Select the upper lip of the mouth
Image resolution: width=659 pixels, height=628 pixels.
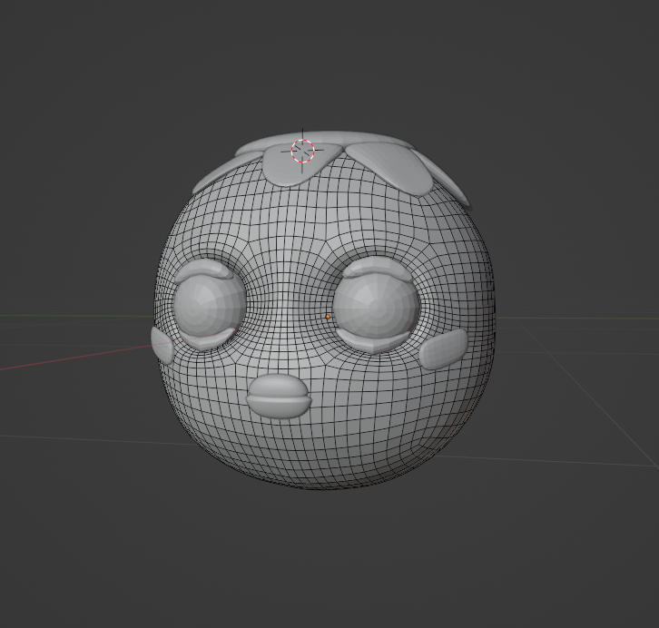(278, 386)
